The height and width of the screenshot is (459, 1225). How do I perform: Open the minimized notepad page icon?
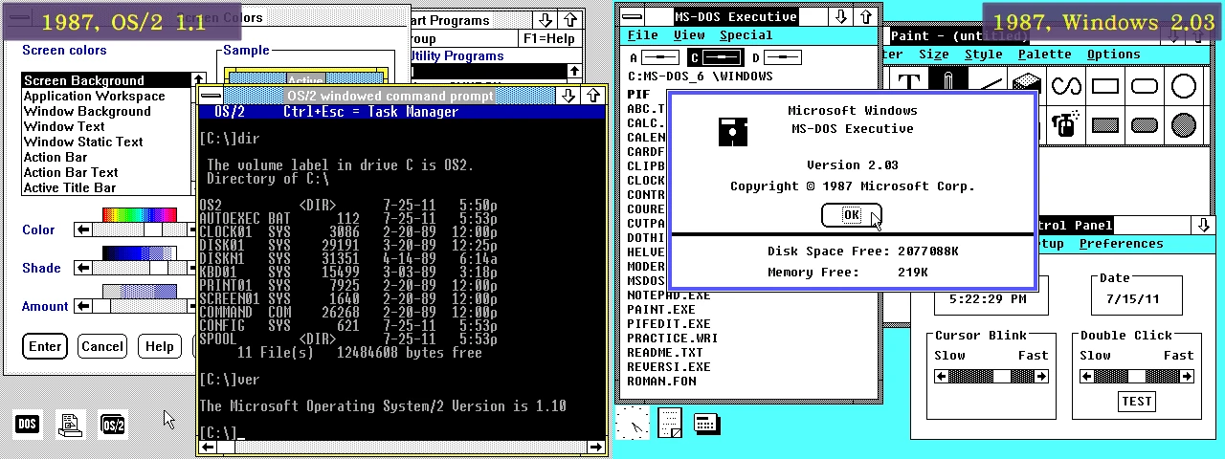coord(670,422)
